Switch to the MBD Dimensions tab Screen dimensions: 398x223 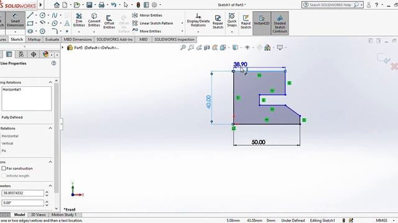[x=78, y=40]
